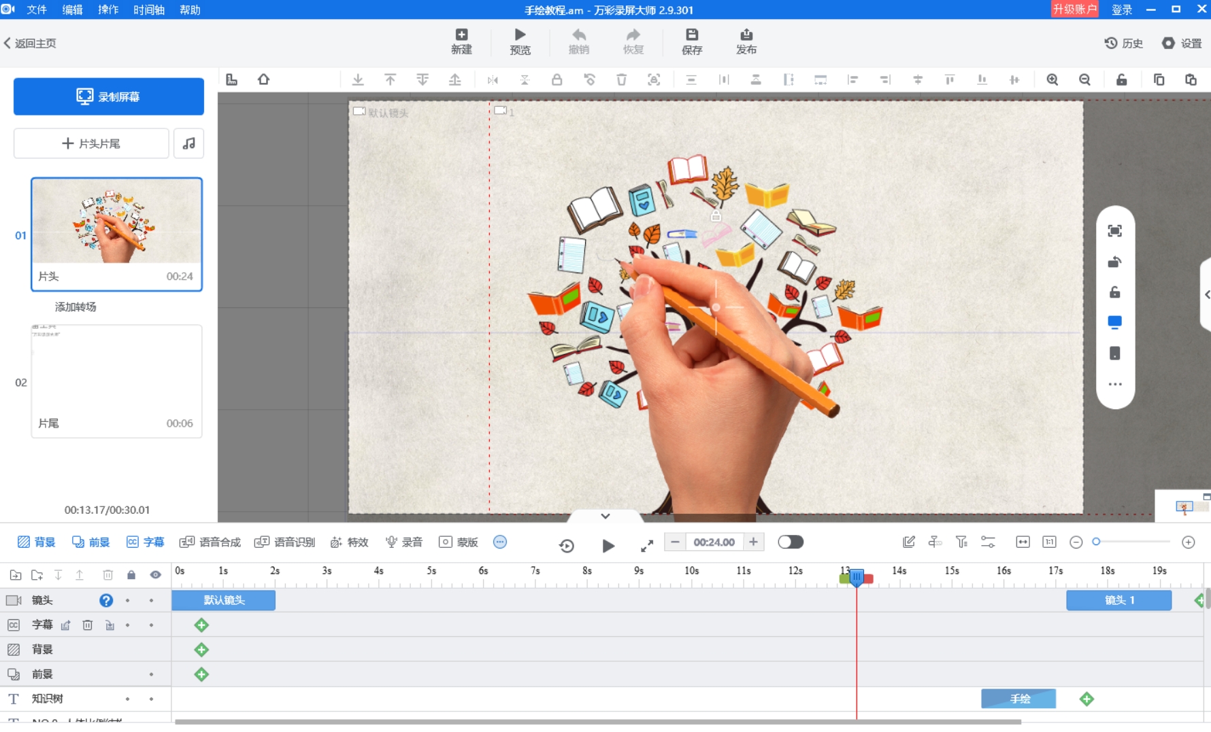Click the flip horizontal icon
The height and width of the screenshot is (732, 1211).
click(x=493, y=80)
